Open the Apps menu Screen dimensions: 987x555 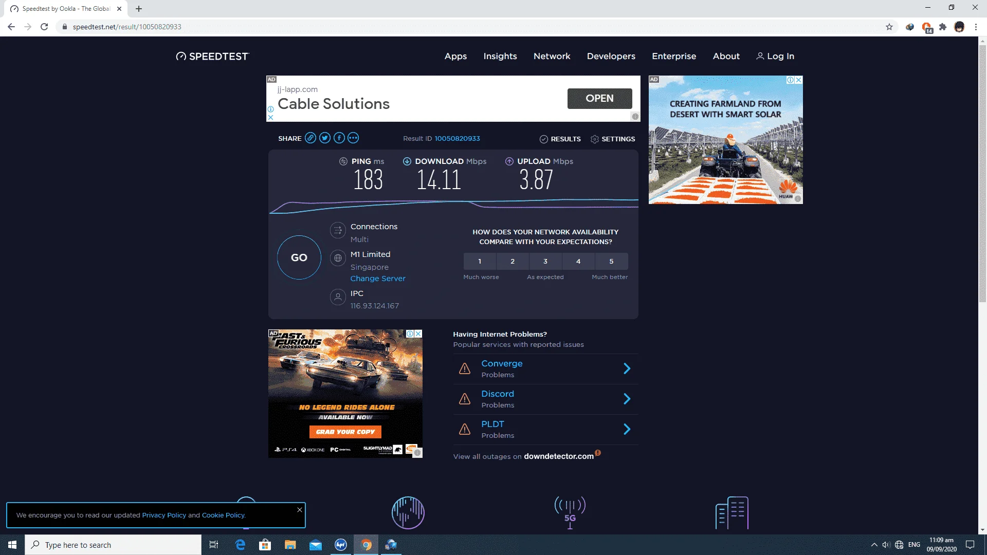pos(455,56)
